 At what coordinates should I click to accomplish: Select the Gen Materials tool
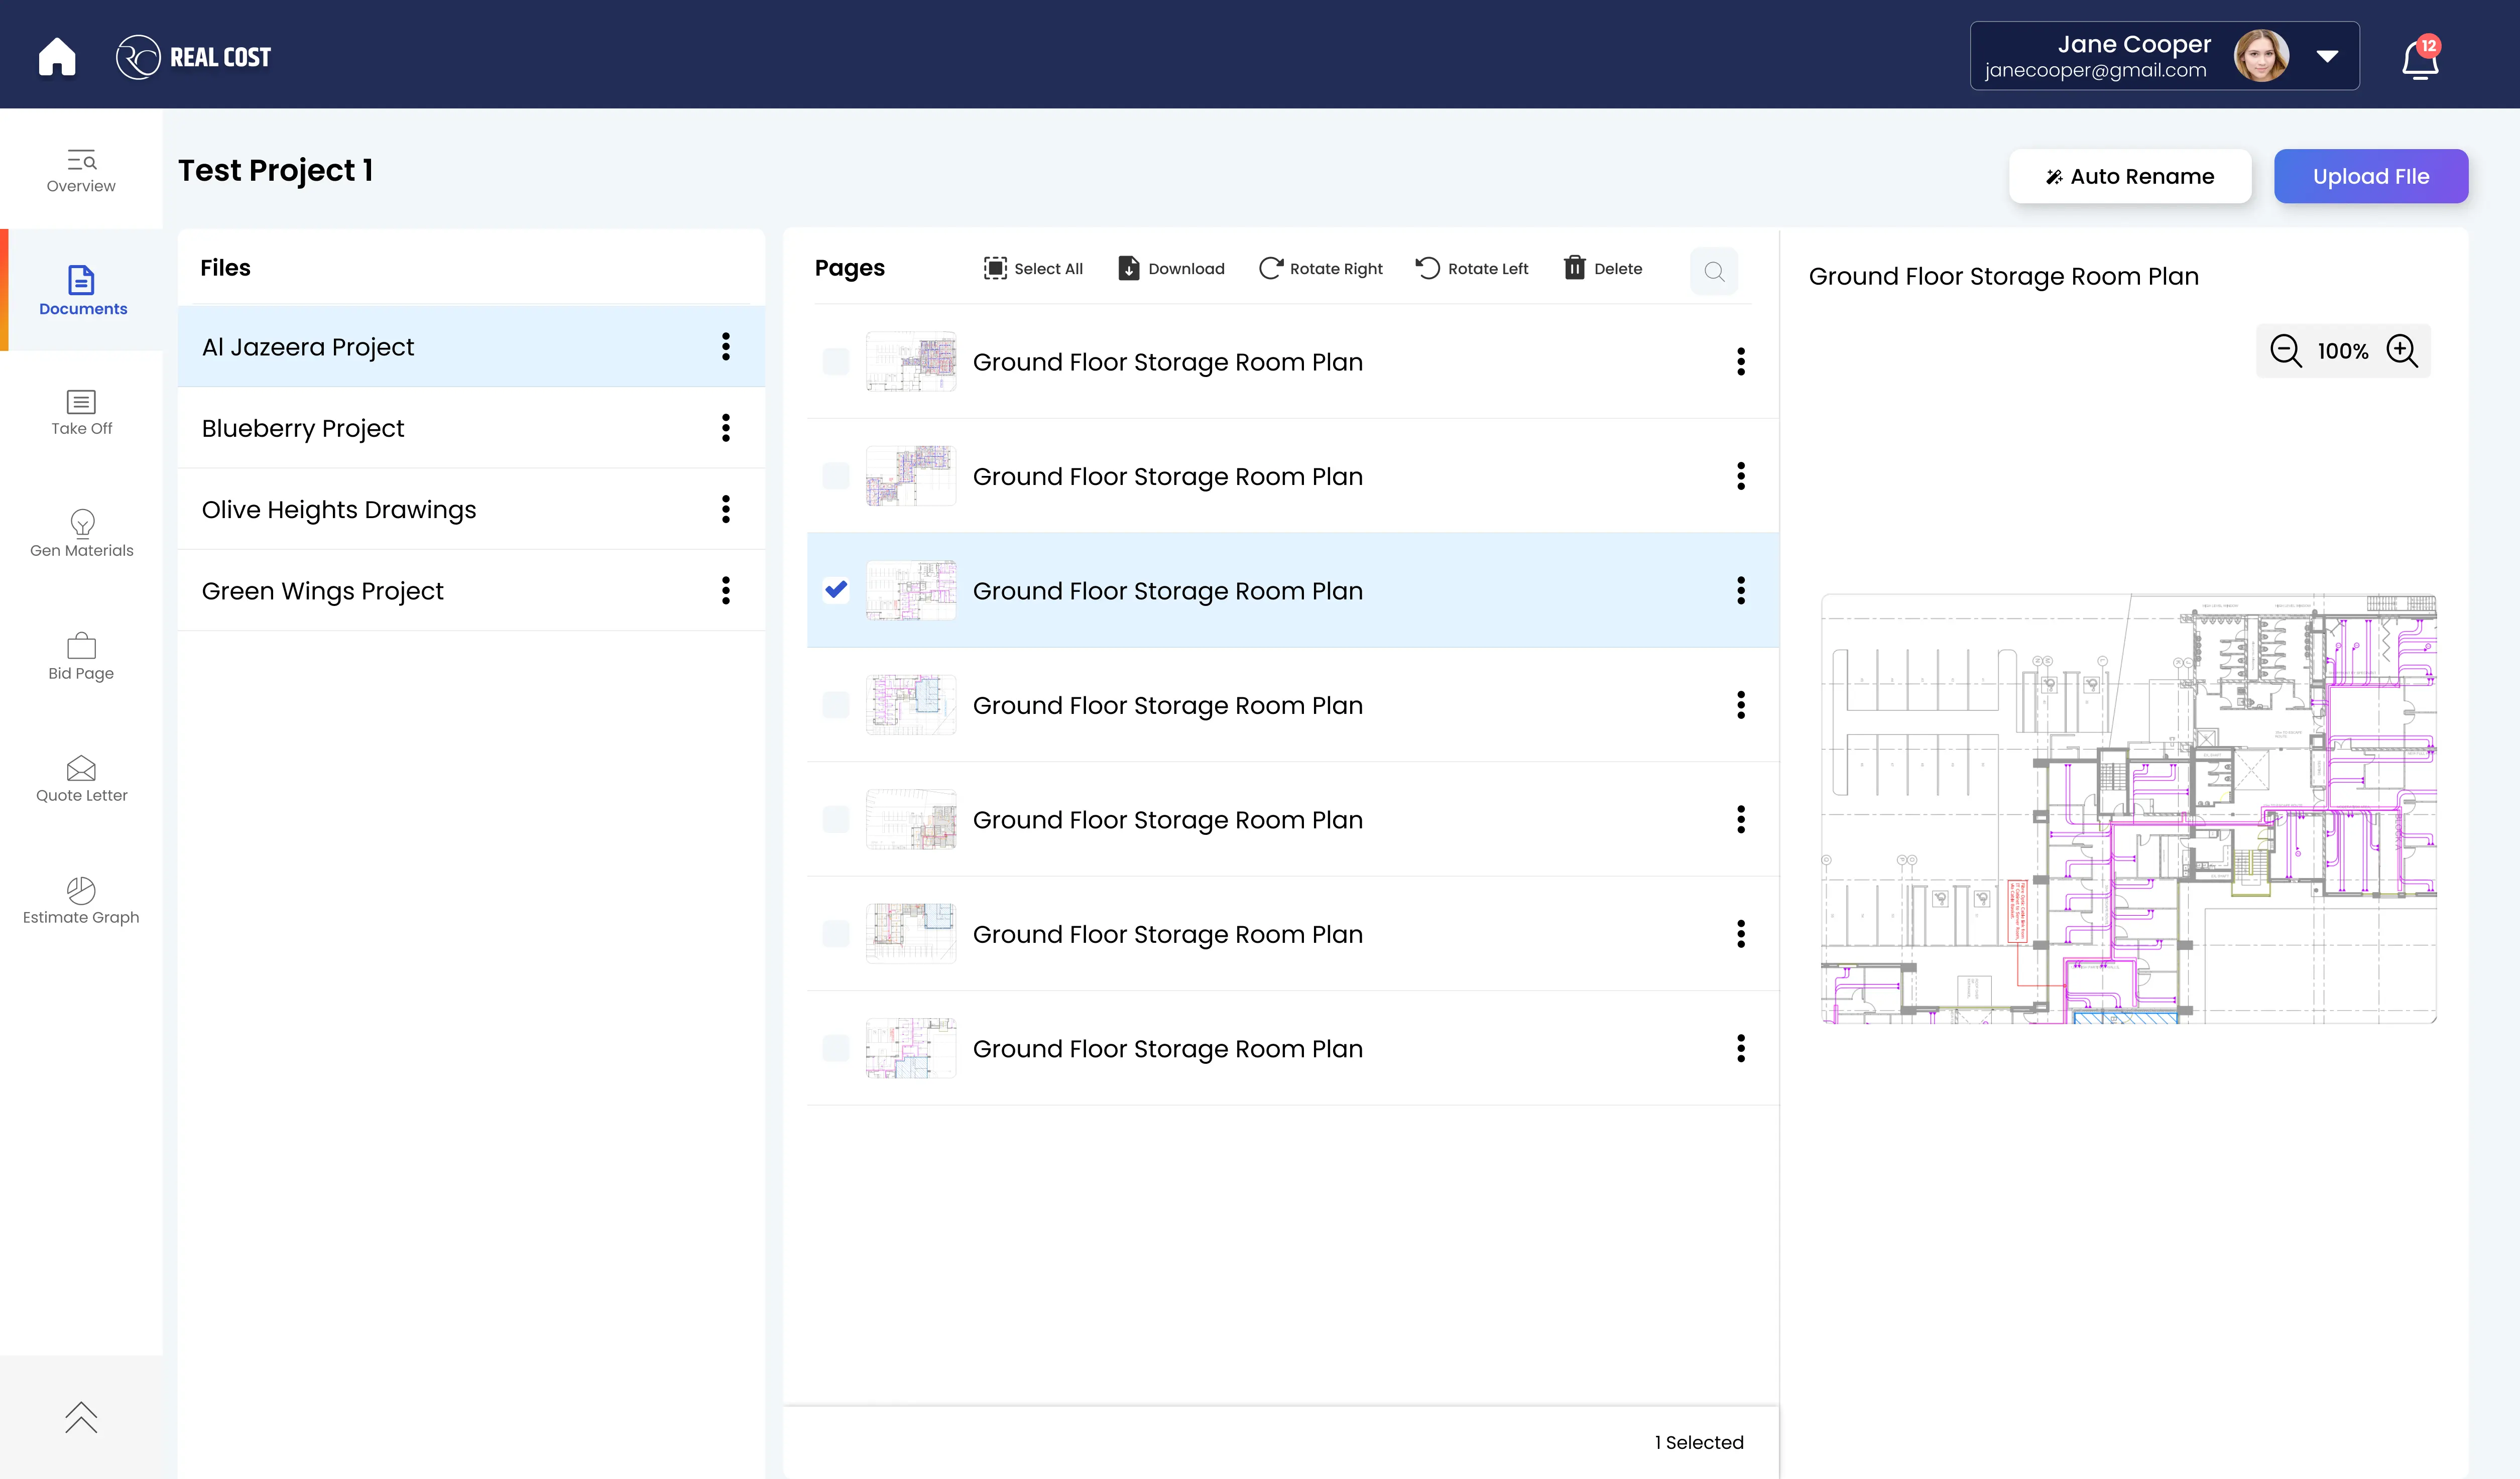coord(81,534)
